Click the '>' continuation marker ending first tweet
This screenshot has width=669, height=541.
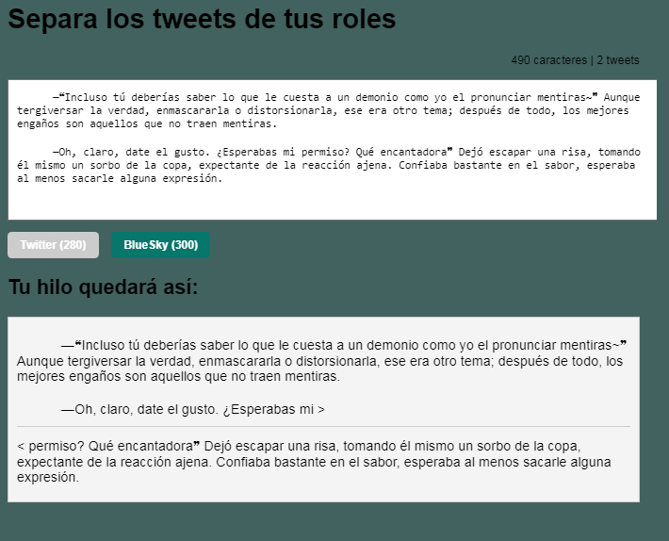pos(321,410)
